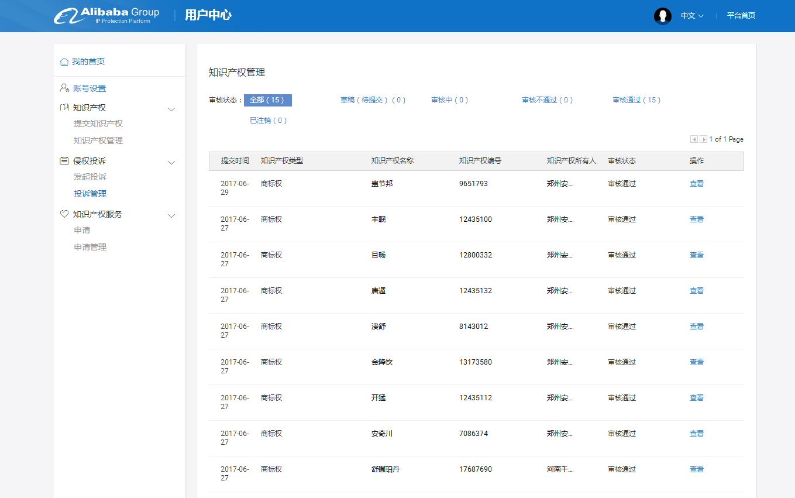Filter by 已注销 (0)
Viewport: 795px width, 498px height.
coord(269,121)
